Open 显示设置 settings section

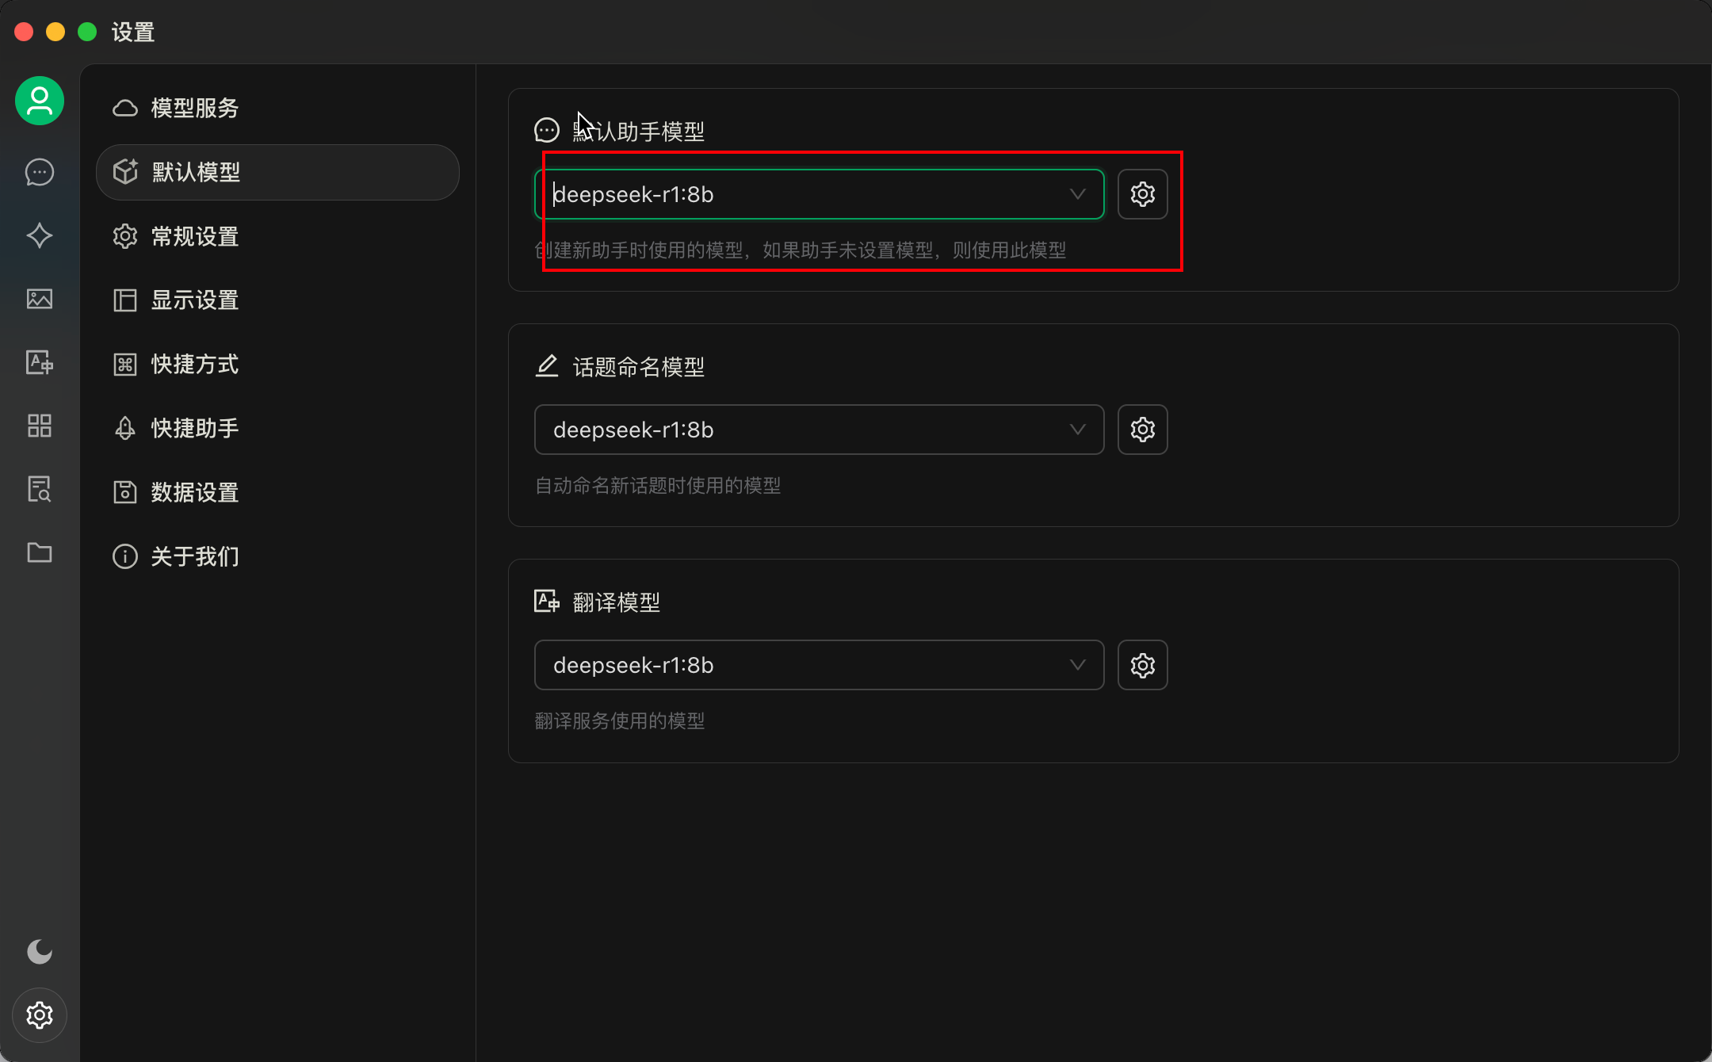click(x=194, y=300)
